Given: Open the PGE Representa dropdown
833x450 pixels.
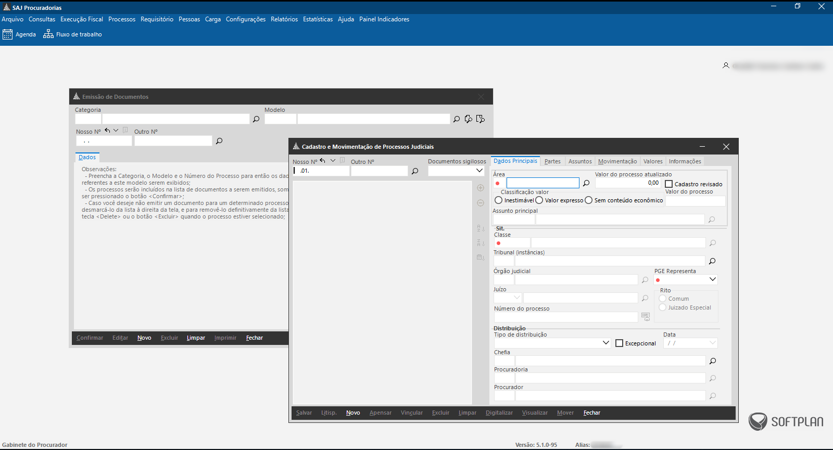Looking at the screenshot, I should point(713,279).
